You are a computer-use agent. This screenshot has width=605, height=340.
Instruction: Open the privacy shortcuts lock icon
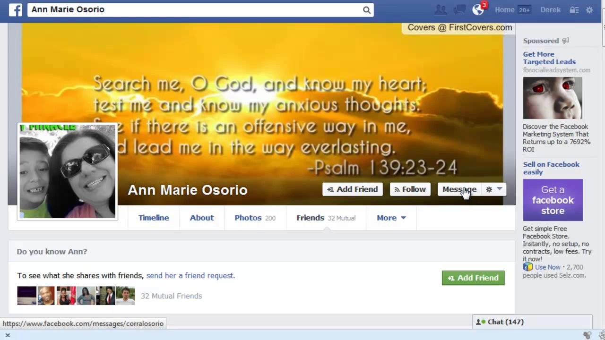(574, 10)
